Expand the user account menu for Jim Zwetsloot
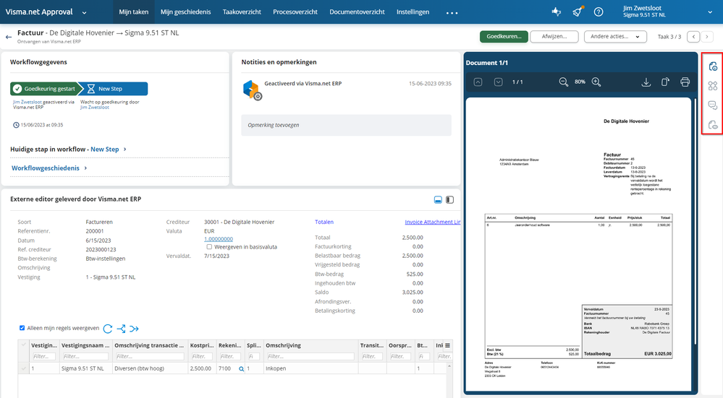Screen dimensions: 723x398 pos(709,12)
